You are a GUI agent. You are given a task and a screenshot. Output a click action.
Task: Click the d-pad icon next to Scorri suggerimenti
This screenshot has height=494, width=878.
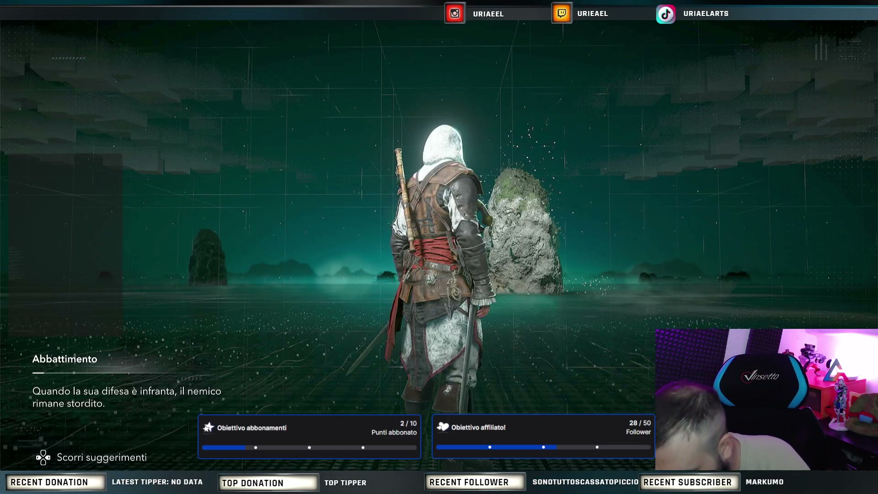pos(43,457)
